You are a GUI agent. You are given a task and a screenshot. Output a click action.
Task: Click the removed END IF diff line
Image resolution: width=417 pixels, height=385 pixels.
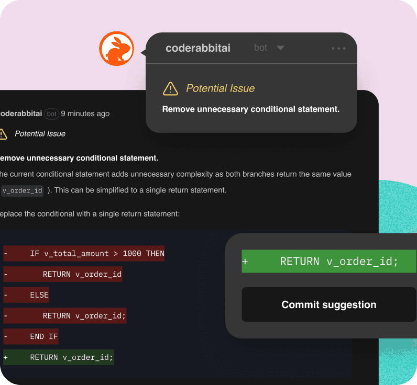click(x=31, y=336)
